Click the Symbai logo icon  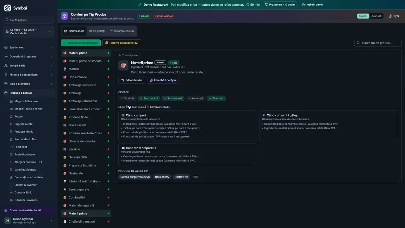pos(8,8)
